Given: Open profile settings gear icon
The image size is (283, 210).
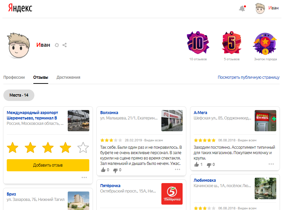Looking at the screenshot, I should (57, 45).
